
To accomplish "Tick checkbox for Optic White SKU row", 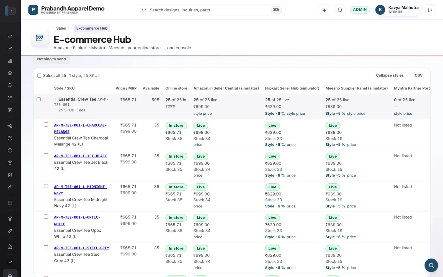I will tap(46, 217).
